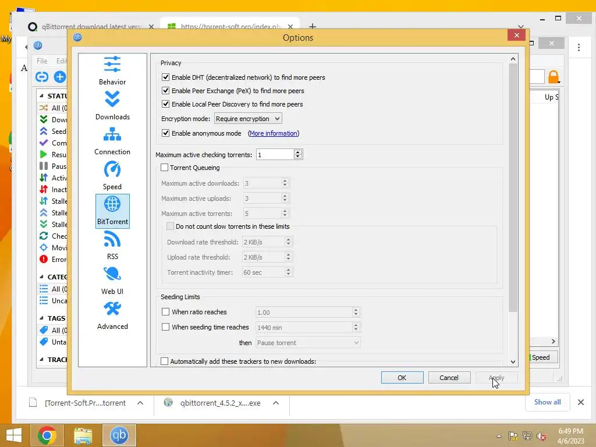Increase maximum active checking torrents
Viewport: 596px width, 447px height.
(298, 152)
